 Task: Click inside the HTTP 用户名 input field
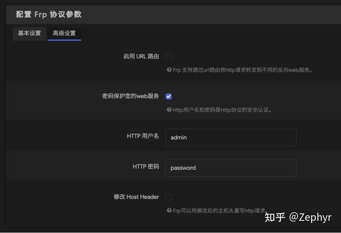point(231,137)
